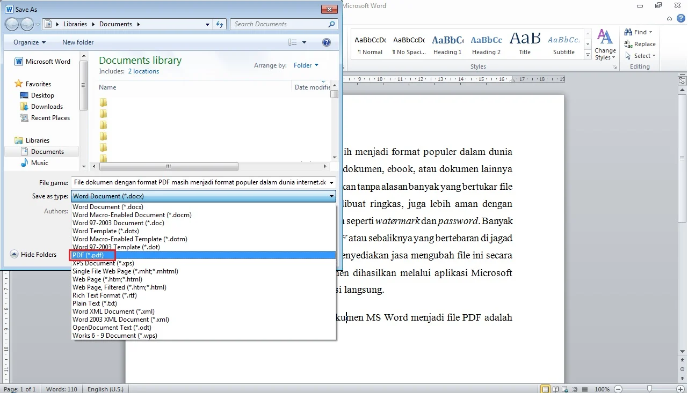Choose Word Template (*.dotx) option

pyautogui.click(x=204, y=231)
